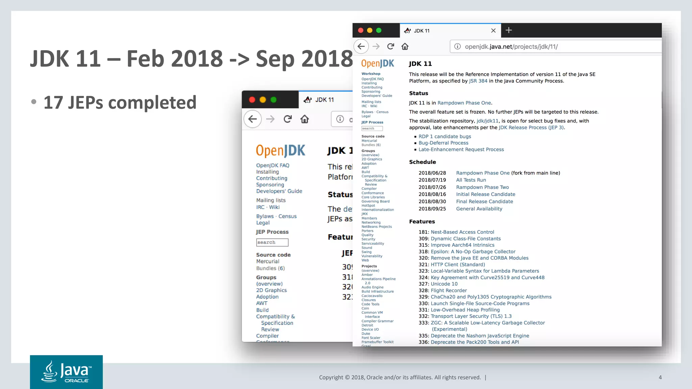Open JDK Release Process (JEP 3) link
Image resolution: width=692 pixels, height=389 pixels.
[531, 127]
